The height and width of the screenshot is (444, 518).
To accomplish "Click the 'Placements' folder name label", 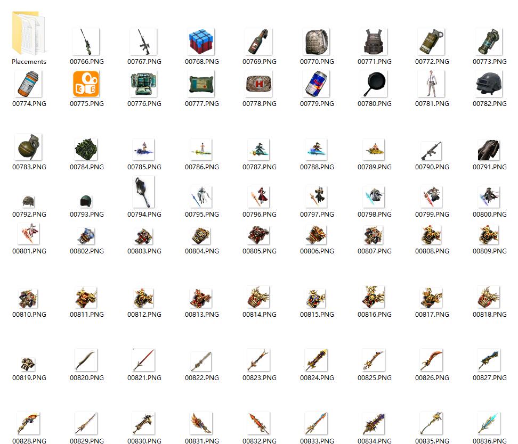I will pyautogui.click(x=29, y=62).
